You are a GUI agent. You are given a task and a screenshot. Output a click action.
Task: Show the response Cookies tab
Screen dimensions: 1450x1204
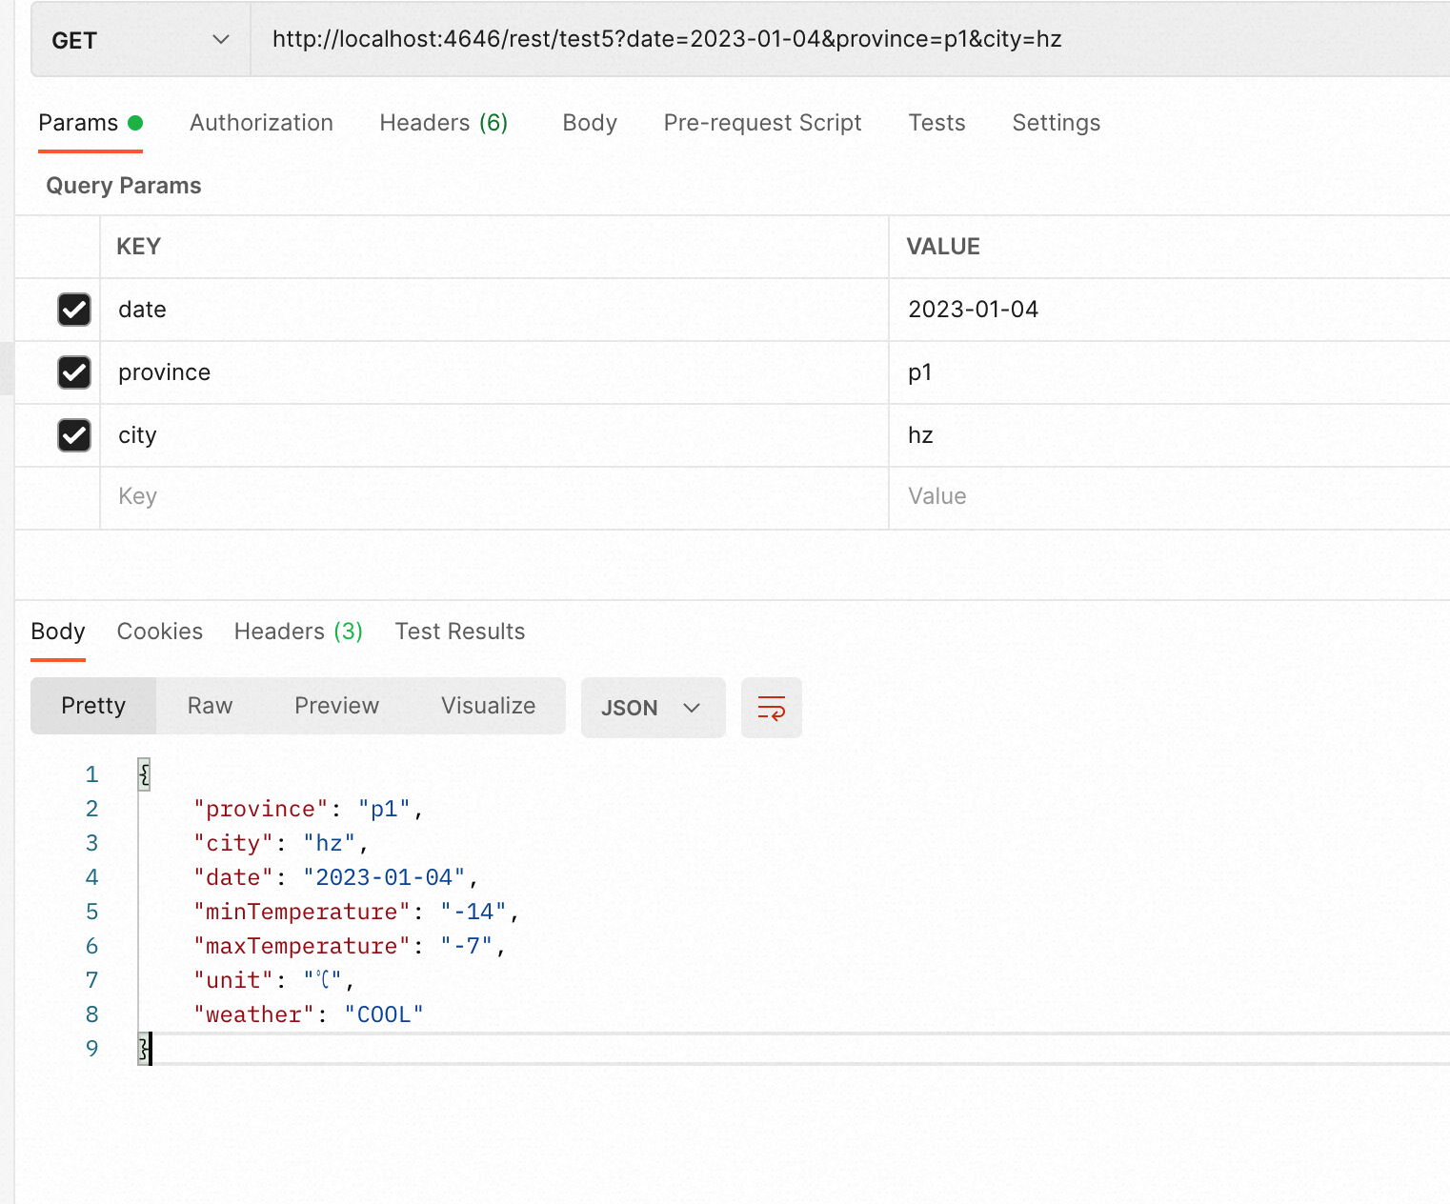point(160,632)
